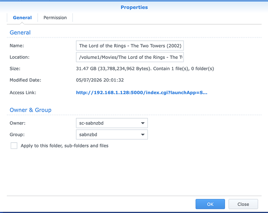Screen dimensions: 268x213
Task: Click the Access Link: label
Action: pos(23,92)
